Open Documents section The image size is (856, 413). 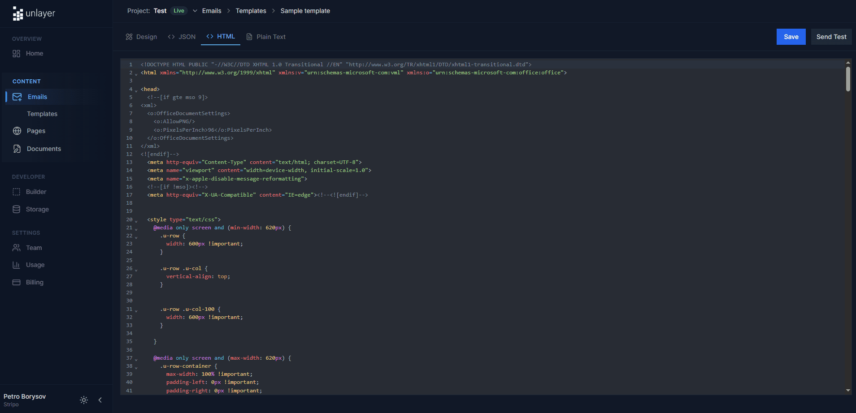(x=44, y=149)
